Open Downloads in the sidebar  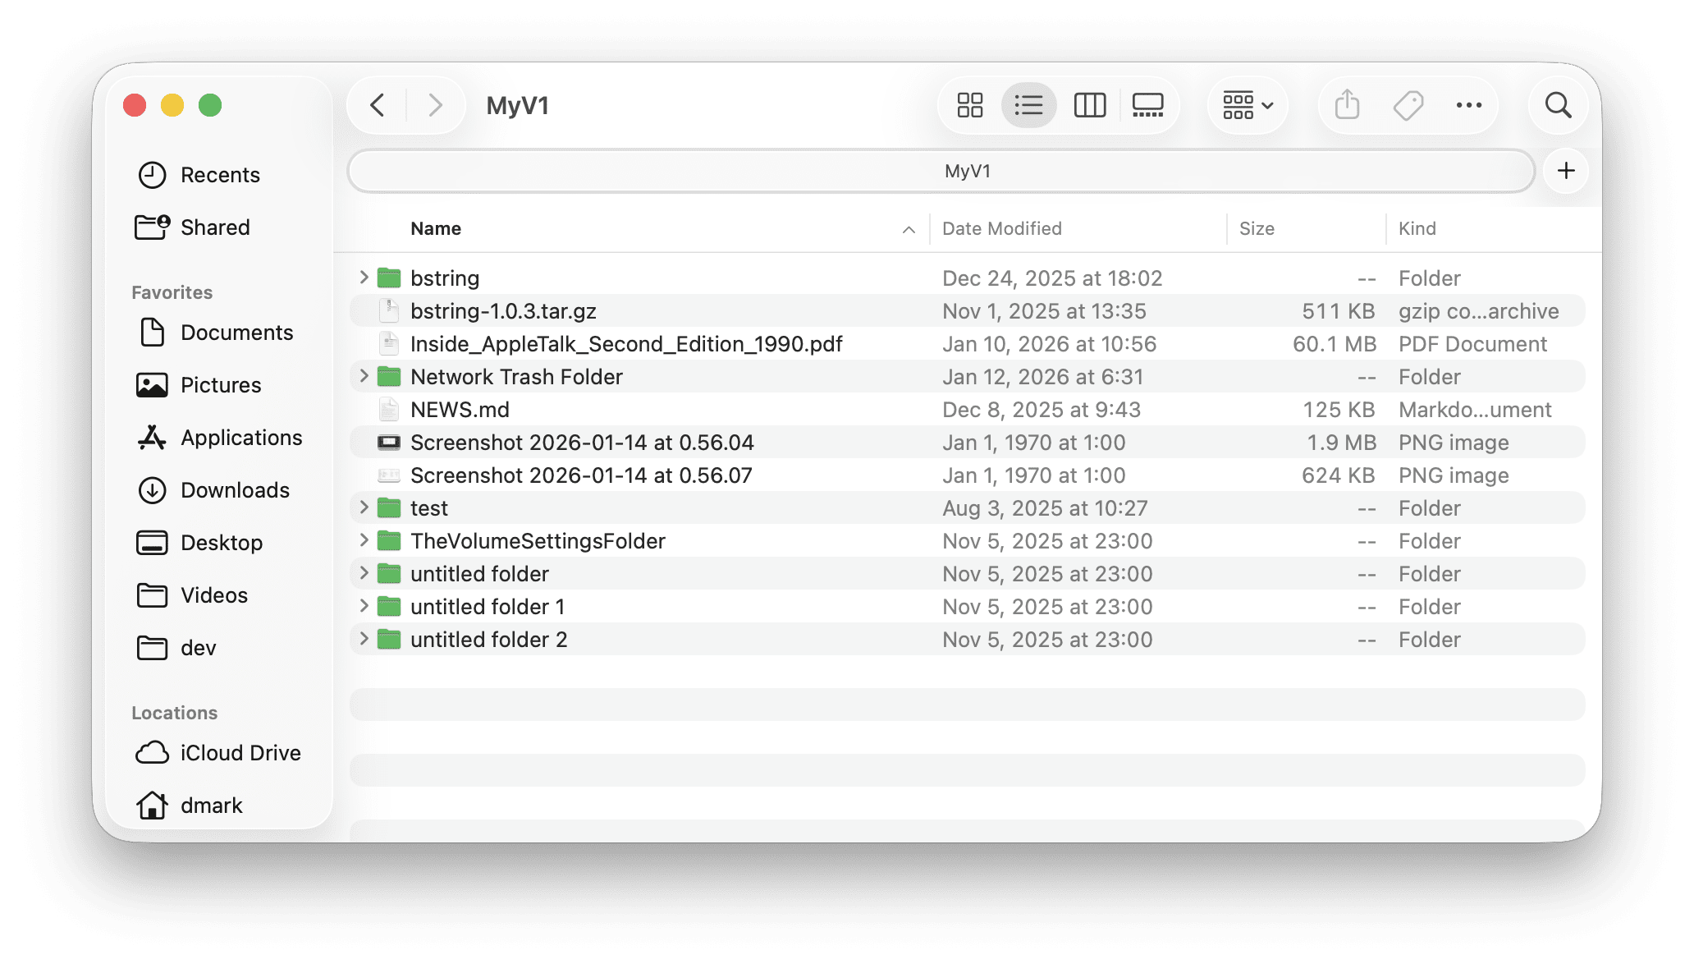(234, 490)
